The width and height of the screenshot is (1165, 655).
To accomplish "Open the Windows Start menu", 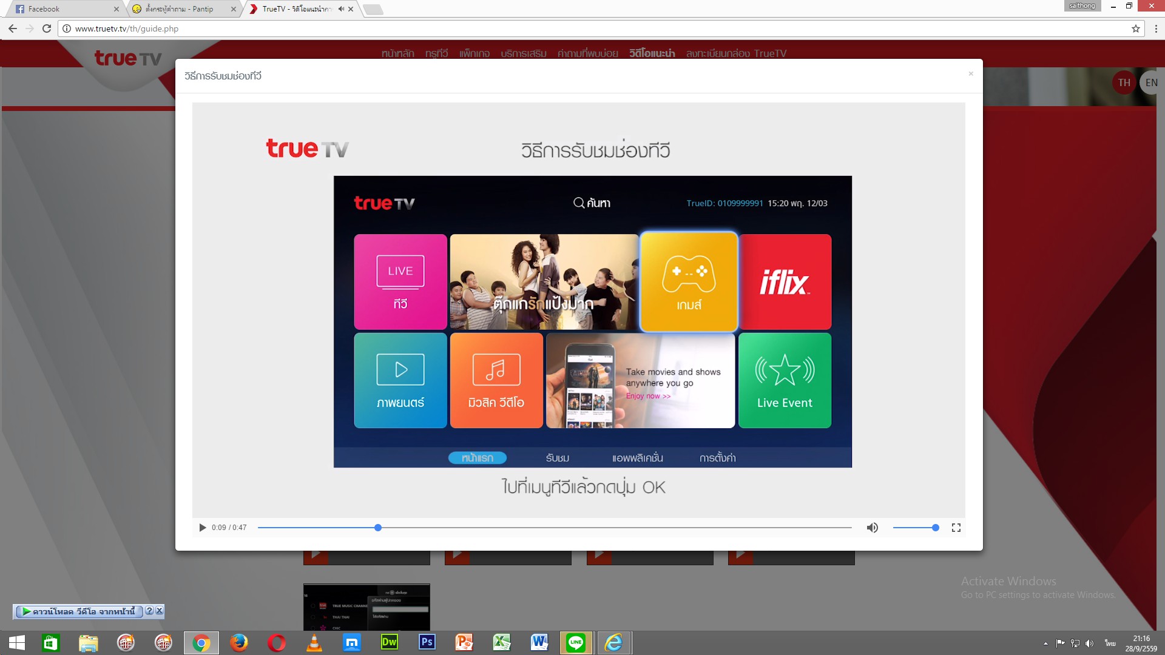I will coord(17,643).
